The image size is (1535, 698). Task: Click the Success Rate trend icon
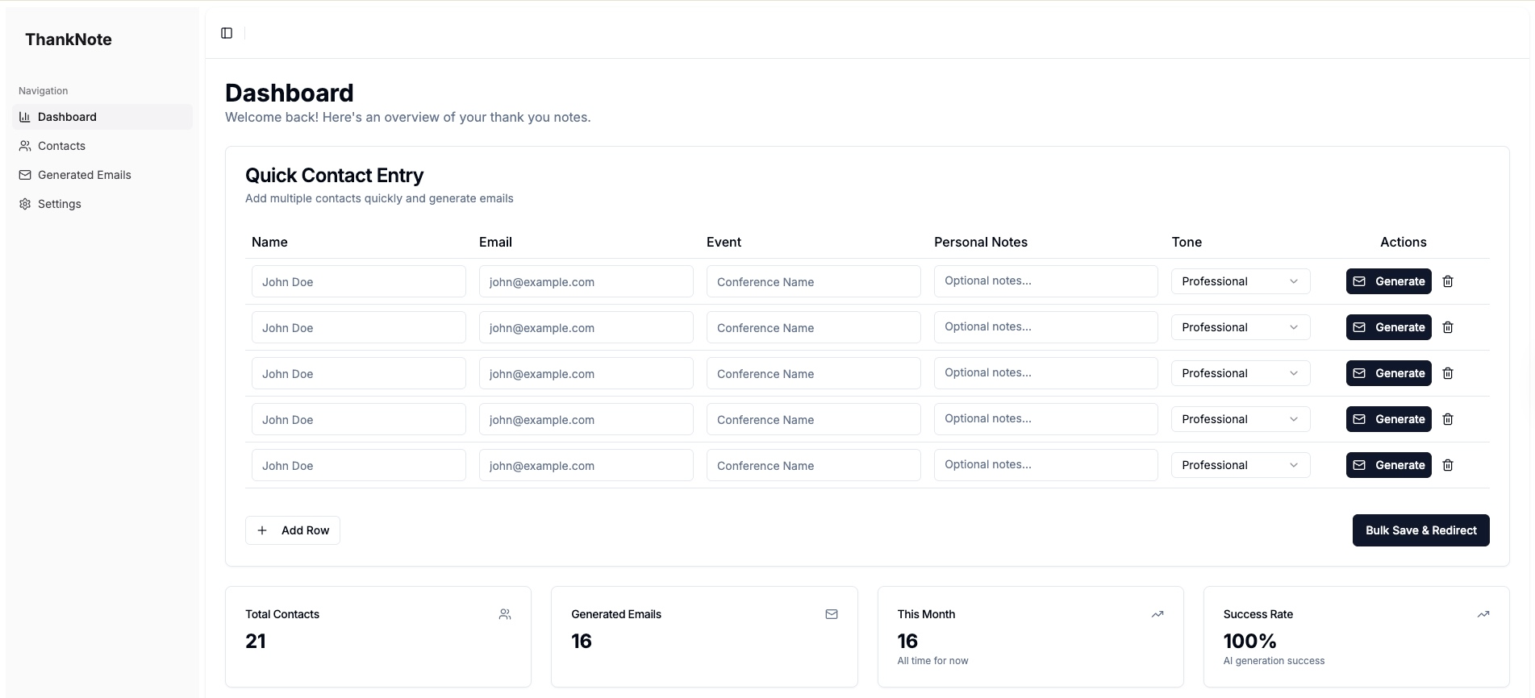point(1483,614)
